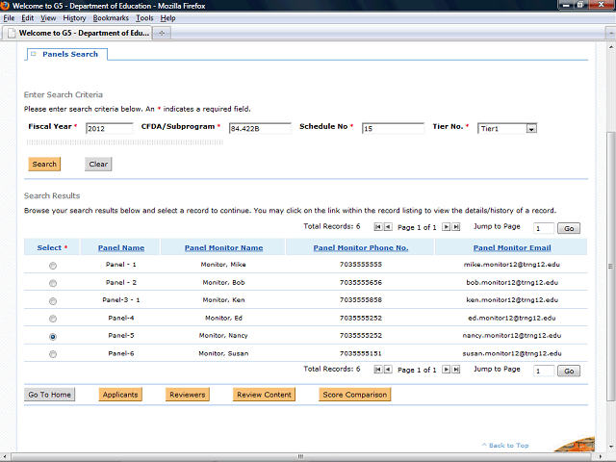Click the Back to Top link
Viewport: 616px width, 462px height.
pos(505,446)
